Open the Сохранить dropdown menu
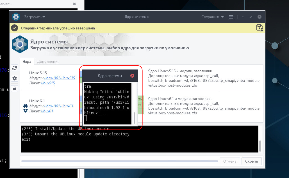 [x=213, y=17]
